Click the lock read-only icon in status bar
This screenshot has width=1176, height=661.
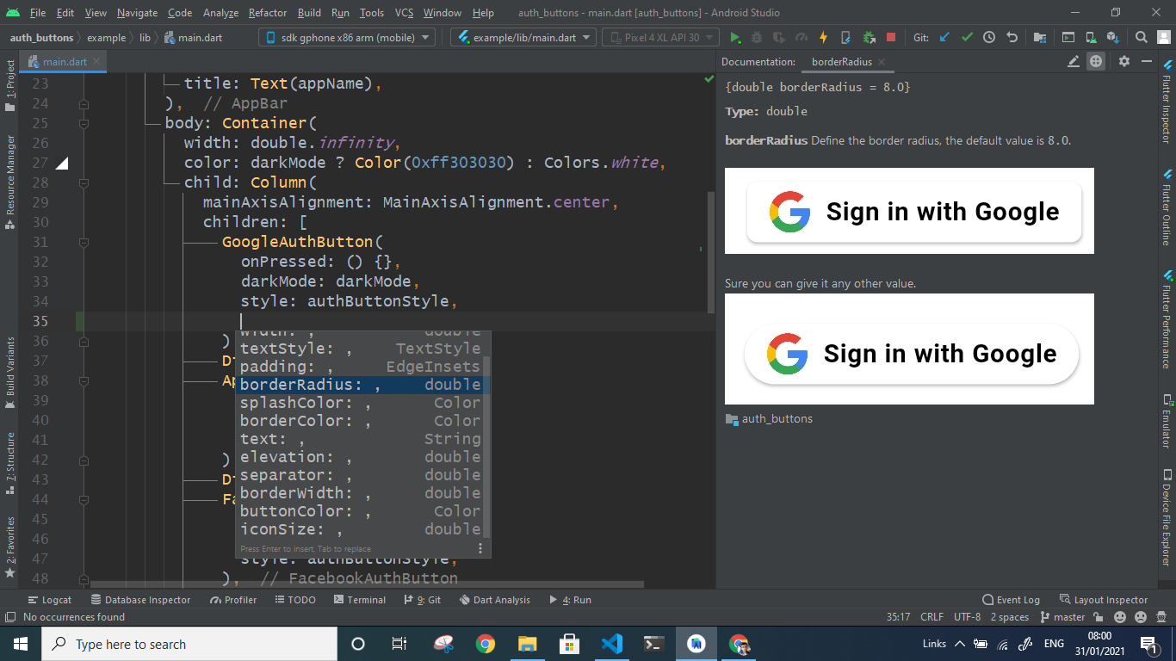pos(1098,617)
